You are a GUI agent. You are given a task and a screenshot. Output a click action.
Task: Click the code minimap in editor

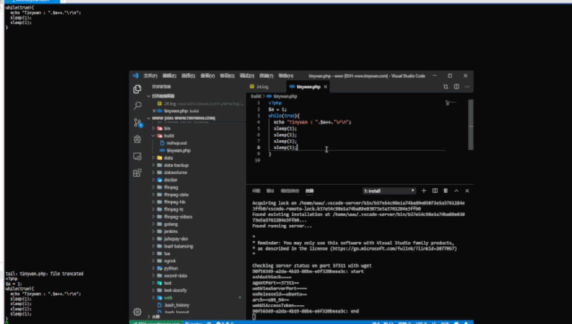tap(451, 103)
